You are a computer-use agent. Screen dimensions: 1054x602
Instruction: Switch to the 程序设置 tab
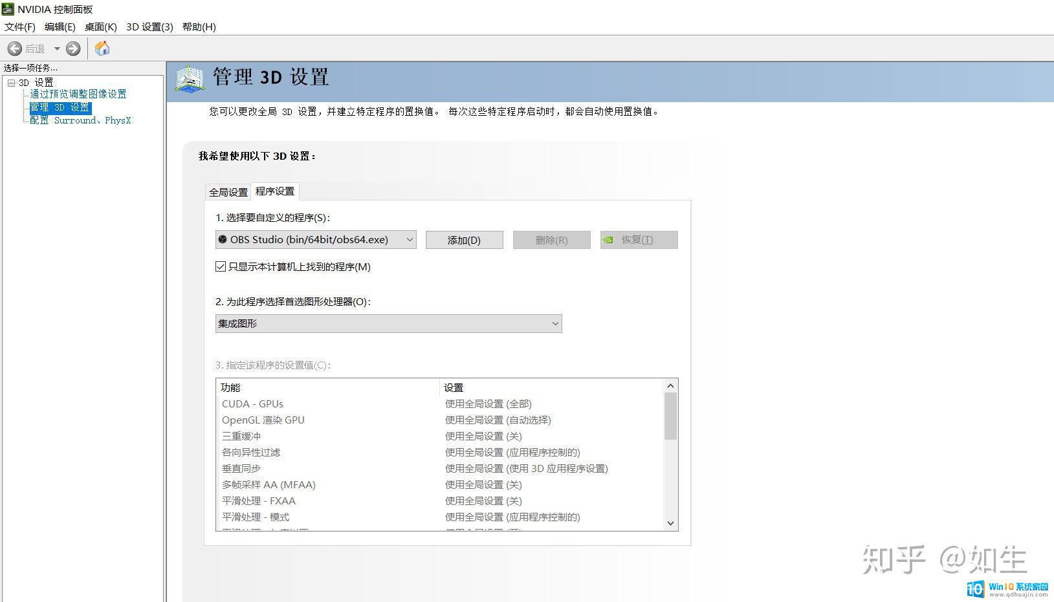(275, 191)
